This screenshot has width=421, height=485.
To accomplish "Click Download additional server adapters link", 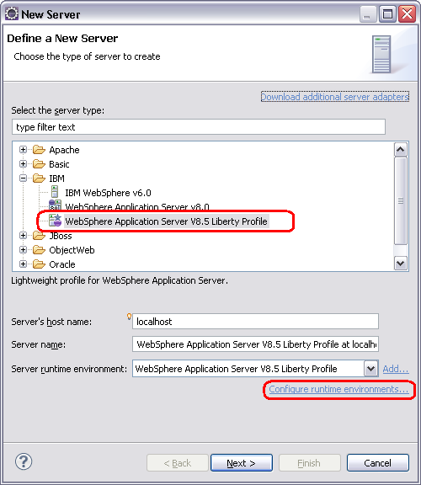I will (335, 97).
